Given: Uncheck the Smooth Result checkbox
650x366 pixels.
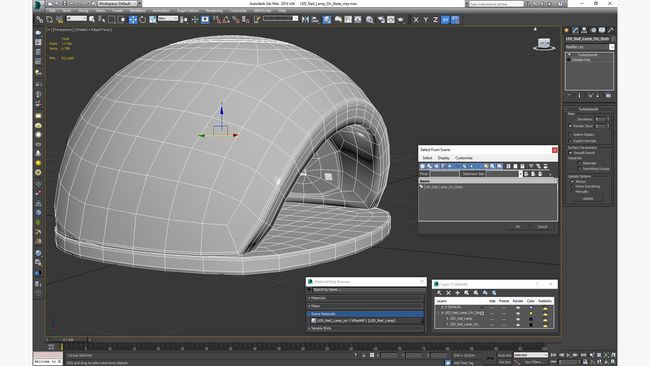Looking at the screenshot, I should [x=570, y=153].
